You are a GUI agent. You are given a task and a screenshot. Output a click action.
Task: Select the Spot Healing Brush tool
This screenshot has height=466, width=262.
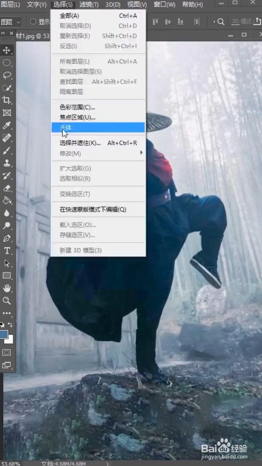(7, 138)
